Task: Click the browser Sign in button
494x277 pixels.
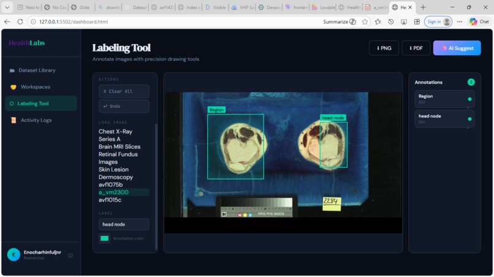Action: point(438,21)
